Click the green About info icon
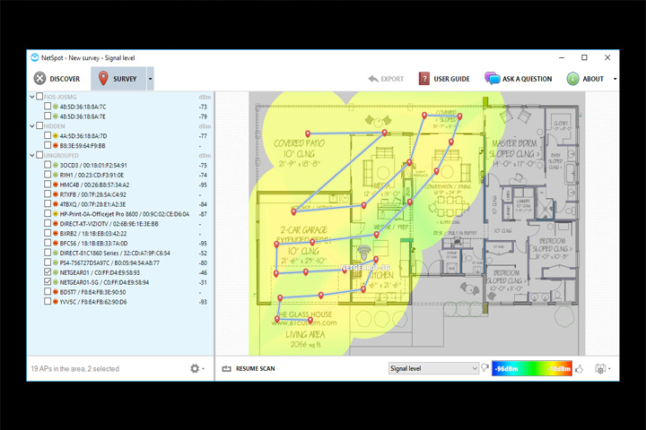Screen dimensions: 646x430 click(x=572, y=79)
